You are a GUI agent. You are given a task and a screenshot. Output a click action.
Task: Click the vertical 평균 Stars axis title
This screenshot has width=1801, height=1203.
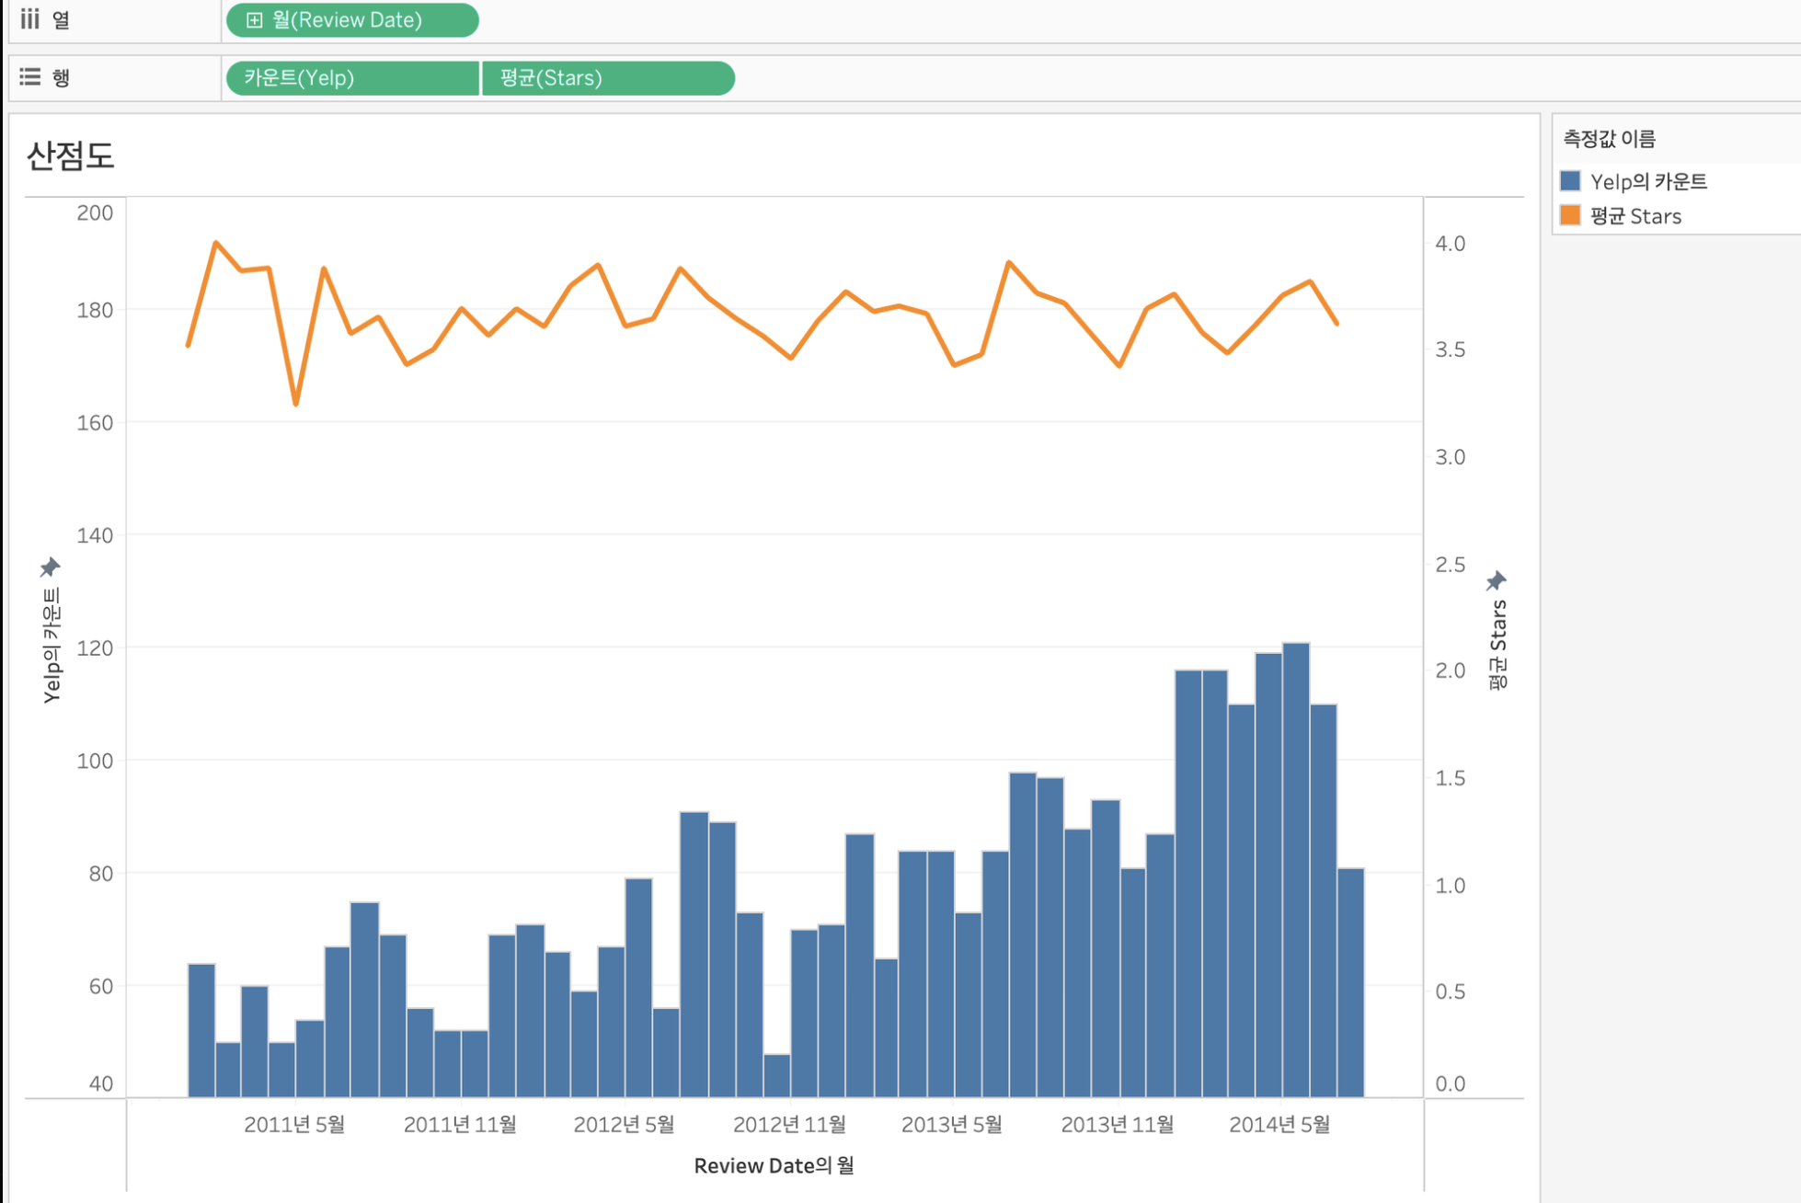[x=1498, y=645]
